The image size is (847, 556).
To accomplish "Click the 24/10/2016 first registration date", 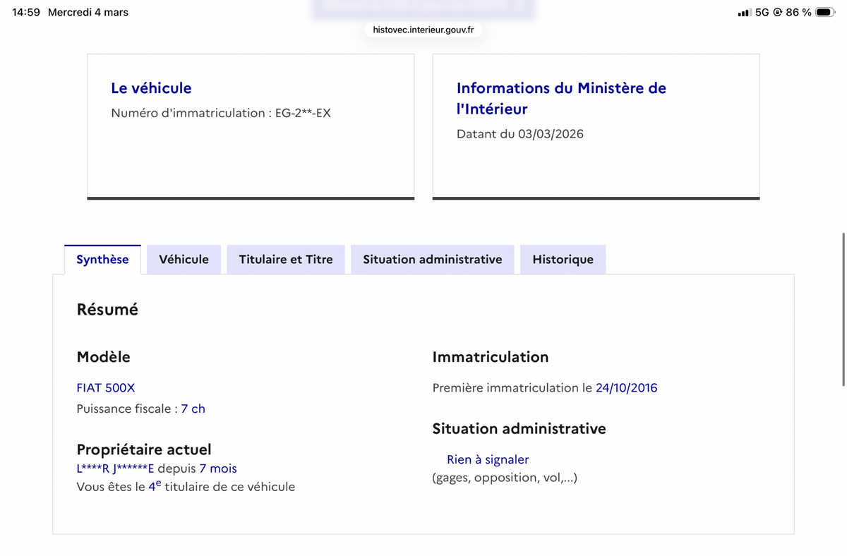I will coord(626,388).
